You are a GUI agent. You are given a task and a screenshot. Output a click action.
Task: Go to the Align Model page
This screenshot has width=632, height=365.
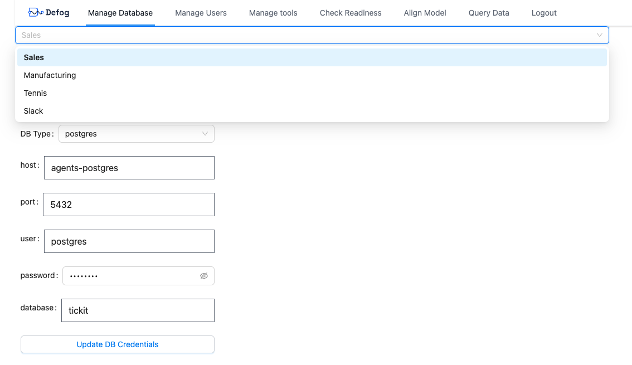(x=425, y=12)
